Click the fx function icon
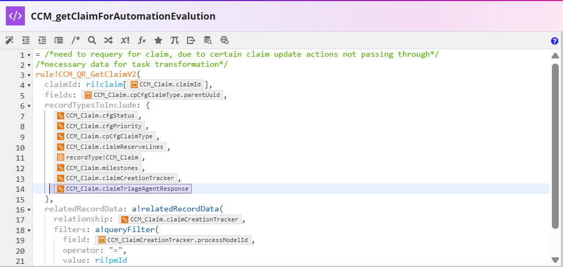This screenshot has width=563, height=267. pos(142,40)
